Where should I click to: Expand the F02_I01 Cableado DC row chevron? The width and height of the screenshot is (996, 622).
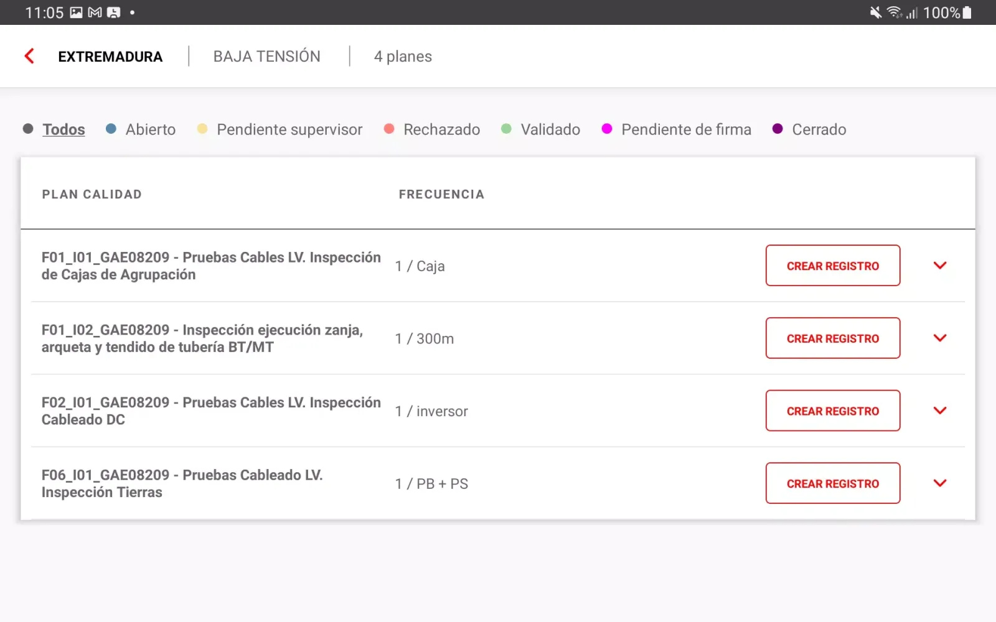[940, 411]
